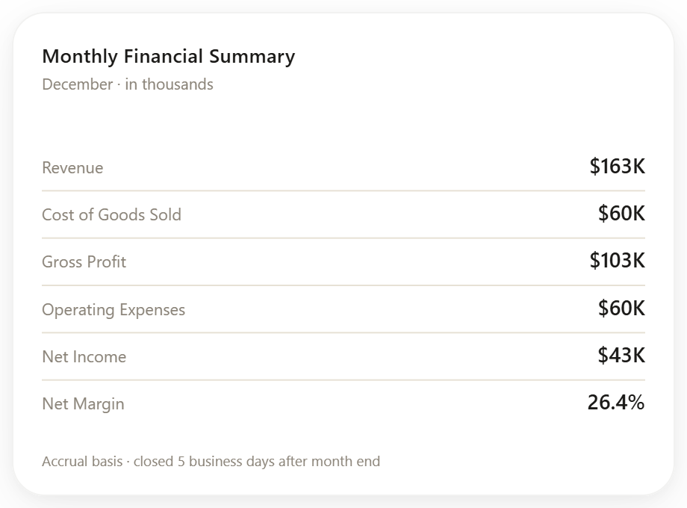Click the divider line below Gross Profit row
This screenshot has height=508, width=687.
point(343,285)
